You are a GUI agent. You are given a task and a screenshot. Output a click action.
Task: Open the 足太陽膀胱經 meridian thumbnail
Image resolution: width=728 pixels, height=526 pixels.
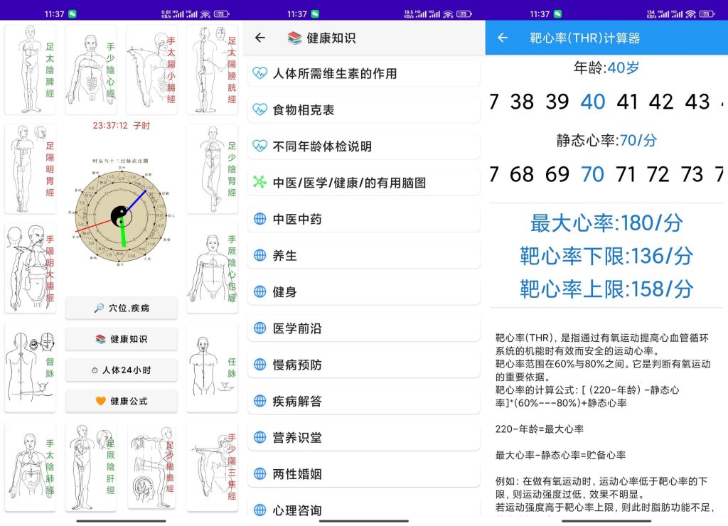(x=212, y=70)
